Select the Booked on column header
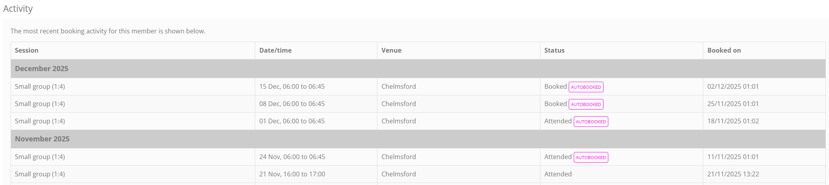This screenshot has height=185, width=829. point(724,50)
